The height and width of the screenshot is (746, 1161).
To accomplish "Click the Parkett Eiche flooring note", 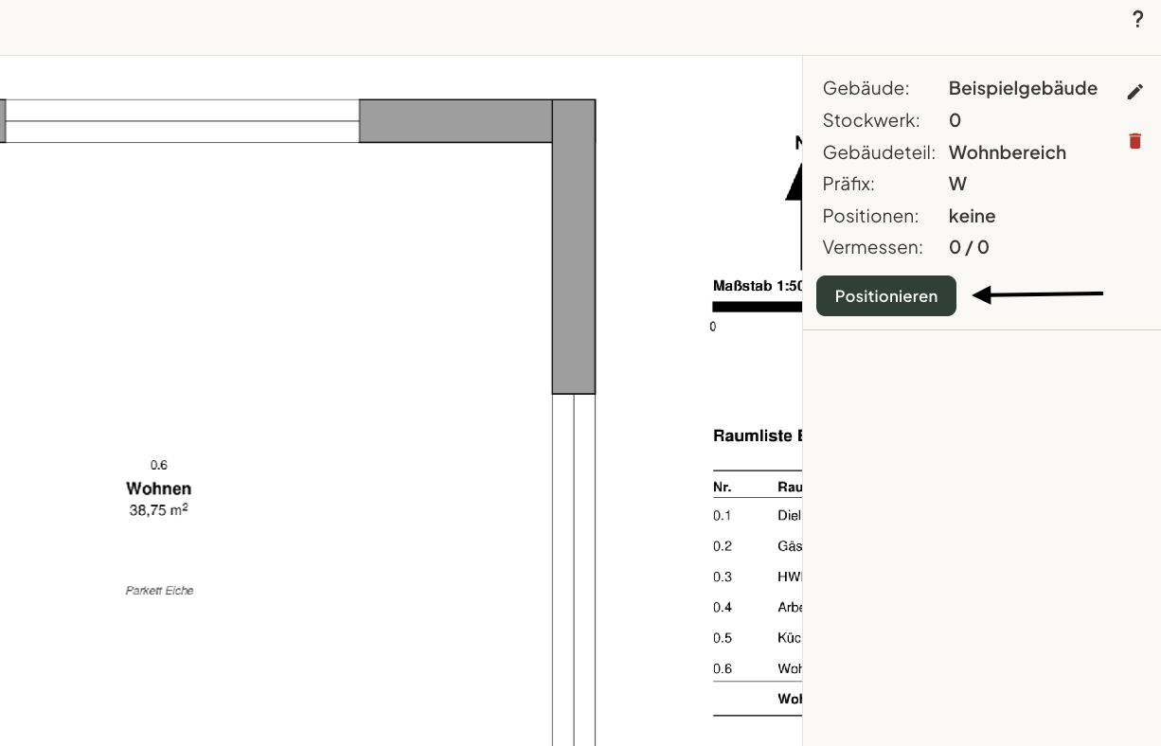I will pyautogui.click(x=159, y=591).
